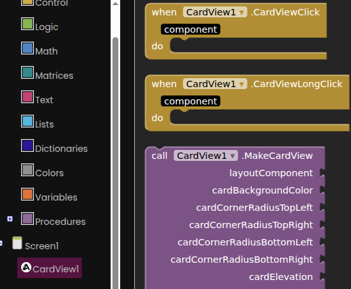Click the scrollbar up arrow

[x=115, y=3]
